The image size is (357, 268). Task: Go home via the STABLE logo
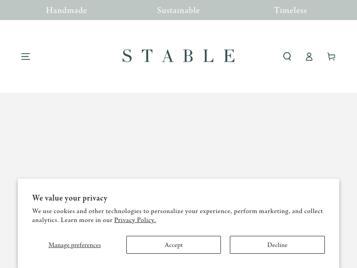click(178, 56)
